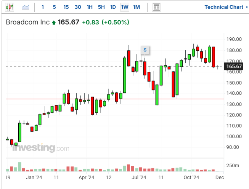
Task: Switch to the area chart type icon
Action: 26,7
